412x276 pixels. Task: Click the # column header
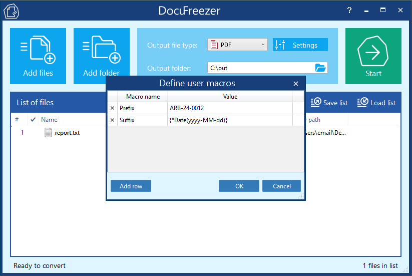click(x=17, y=120)
